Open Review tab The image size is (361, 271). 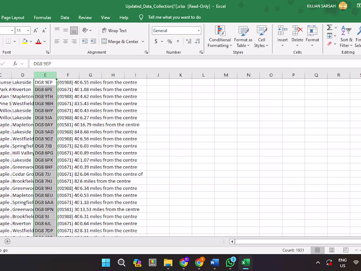(x=85, y=17)
